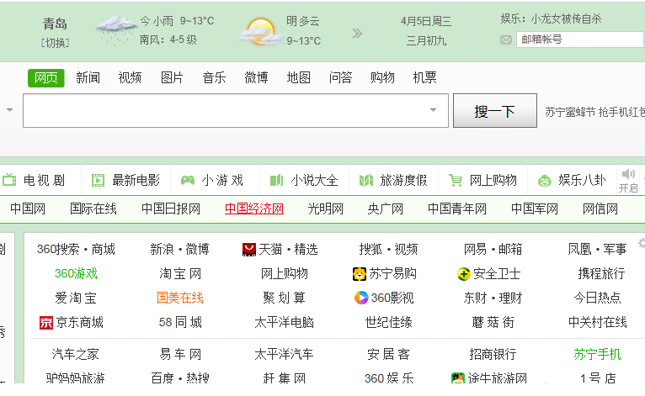
Task: Open the 中国经济网 link
Action: click(254, 209)
